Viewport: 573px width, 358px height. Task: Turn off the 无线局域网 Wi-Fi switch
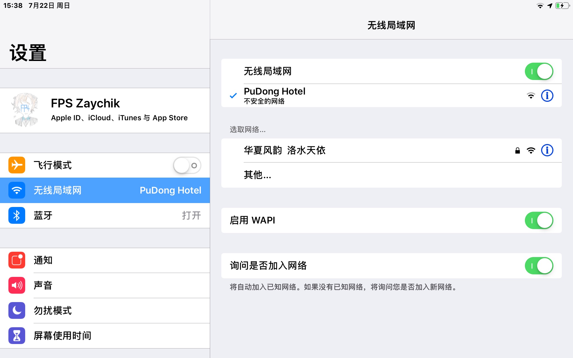click(539, 71)
